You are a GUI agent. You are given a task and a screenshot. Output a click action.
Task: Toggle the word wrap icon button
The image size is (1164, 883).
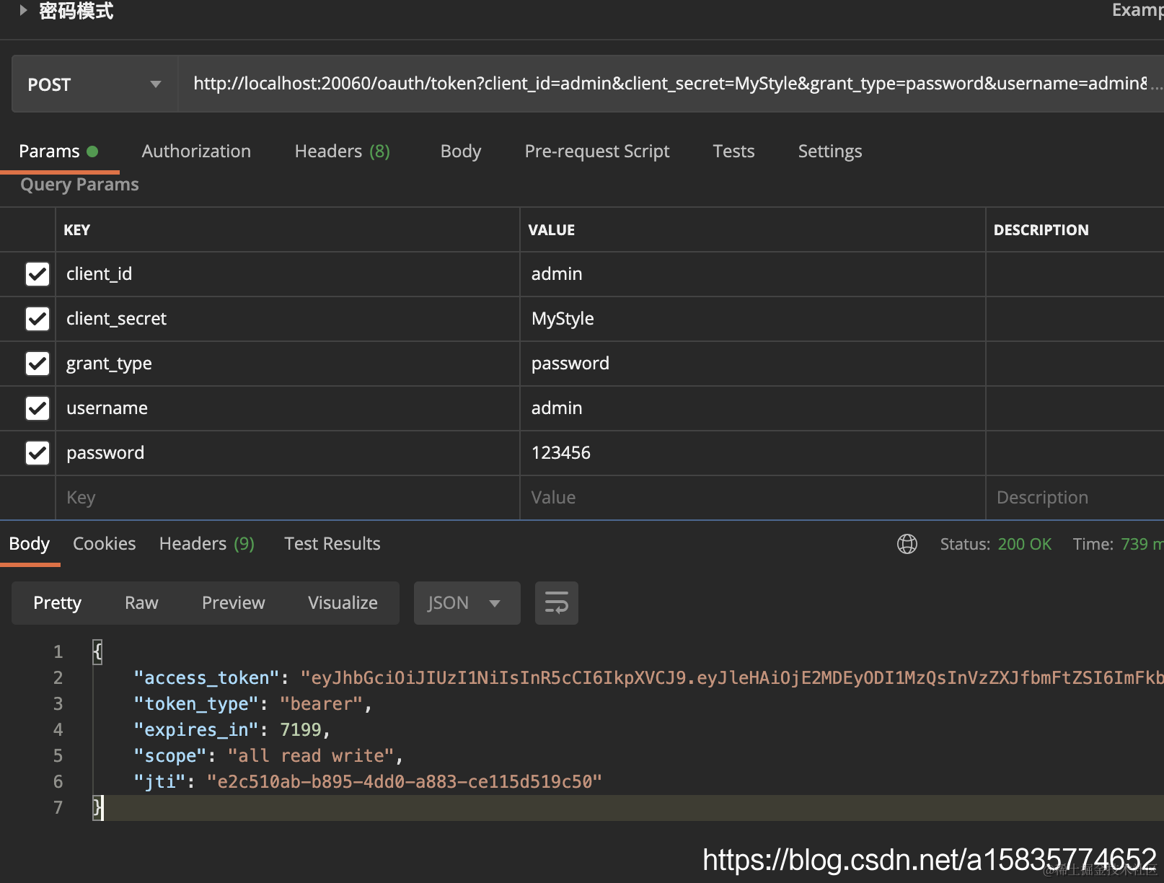tap(557, 603)
